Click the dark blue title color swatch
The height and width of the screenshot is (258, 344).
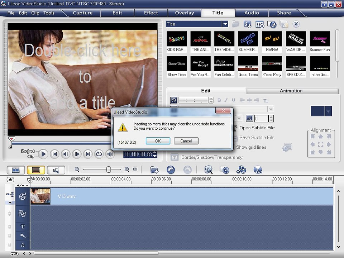(x=317, y=111)
